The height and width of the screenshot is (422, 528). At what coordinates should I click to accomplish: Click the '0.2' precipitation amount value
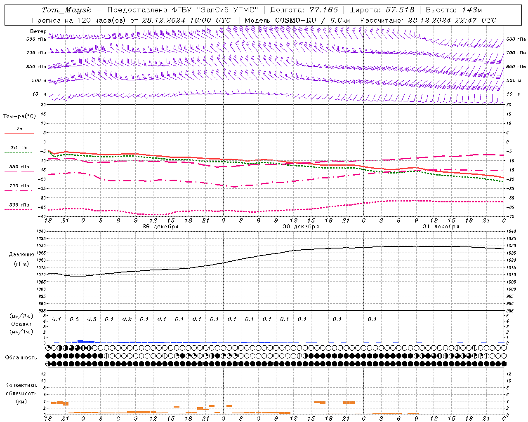127,319
